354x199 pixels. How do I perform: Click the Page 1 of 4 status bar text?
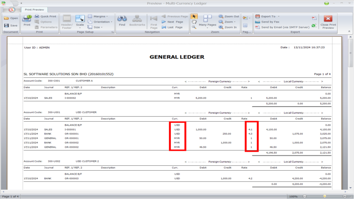[x=11, y=196]
